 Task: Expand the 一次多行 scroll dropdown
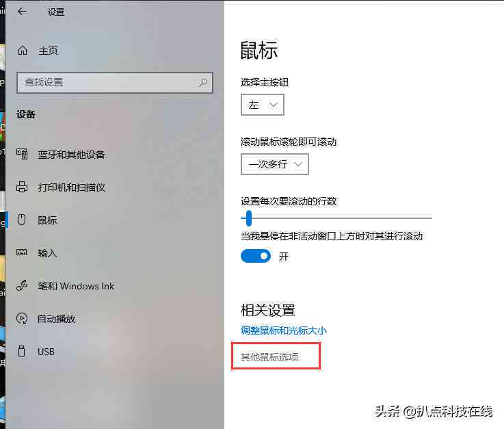pyautogui.click(x=274, y=164)
